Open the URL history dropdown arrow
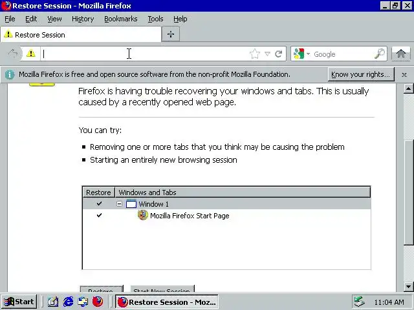This screenshot has width=414, height=310. pos(267,54)
